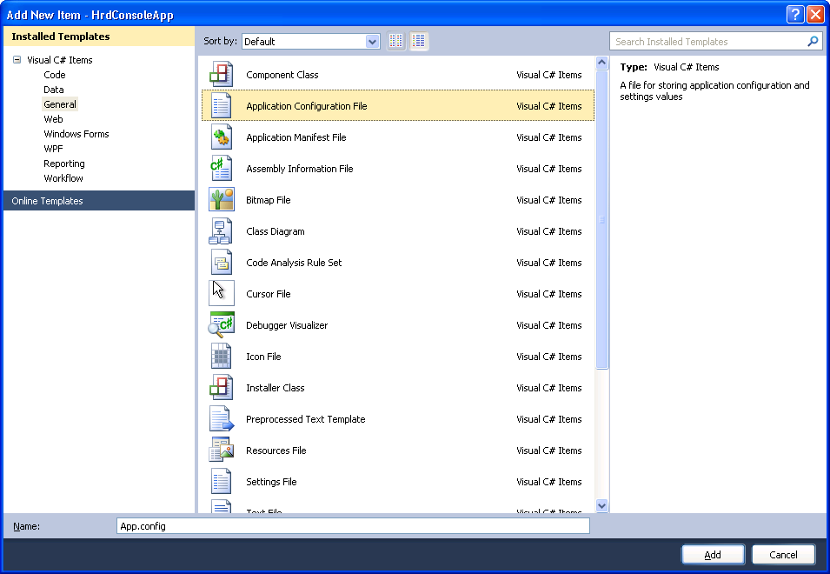
Task: Select the WPF category
Action: tap(53, 149)
